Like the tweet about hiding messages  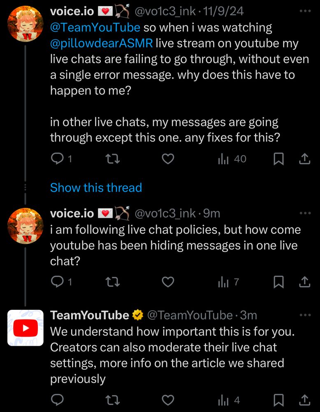[167, 282]
